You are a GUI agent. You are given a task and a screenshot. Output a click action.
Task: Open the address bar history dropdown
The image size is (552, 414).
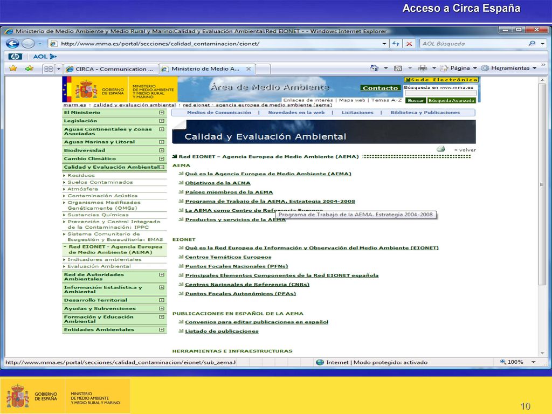384,44
